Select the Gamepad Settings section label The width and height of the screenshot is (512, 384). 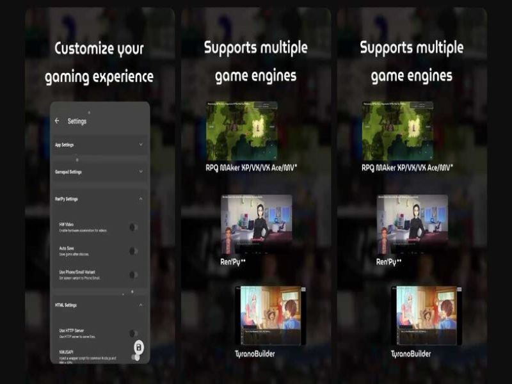click(x=68, y=172)
